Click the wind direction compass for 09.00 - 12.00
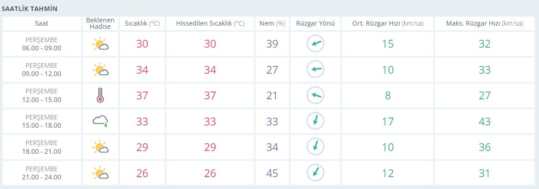Screen dimensions: 539x189 coord(315,70)
